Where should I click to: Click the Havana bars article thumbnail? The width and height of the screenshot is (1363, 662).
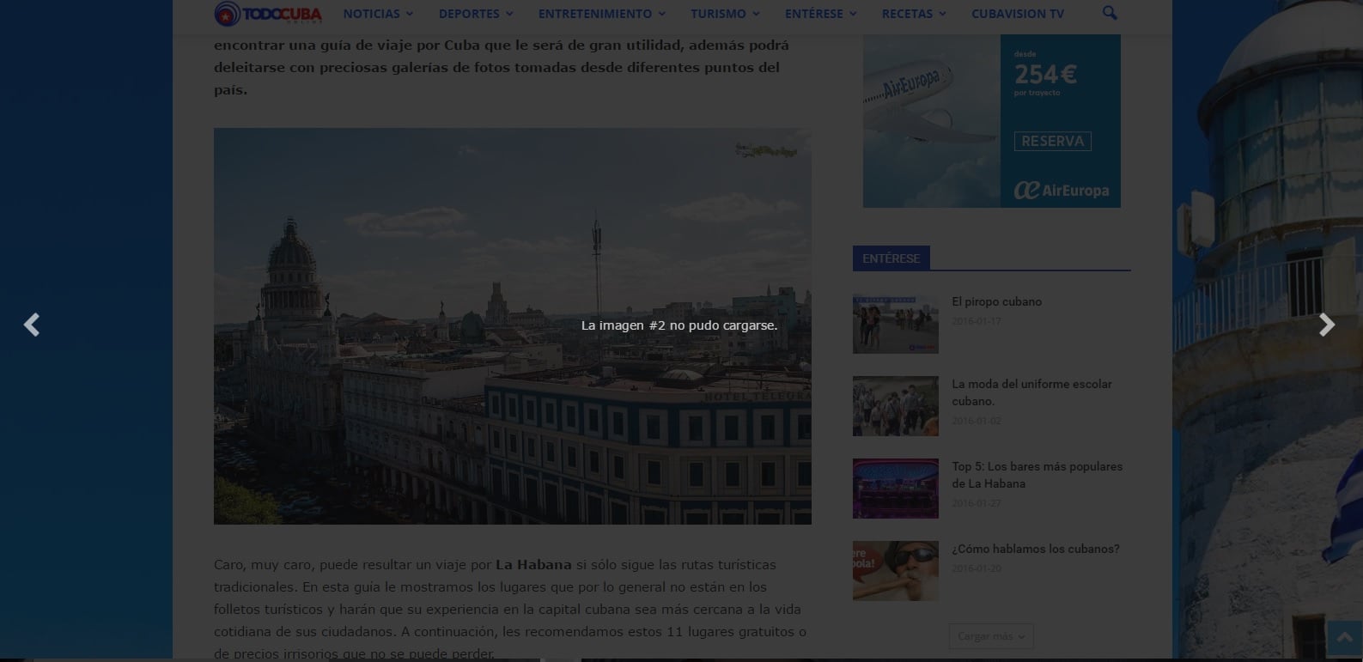(x=896, y=489)
